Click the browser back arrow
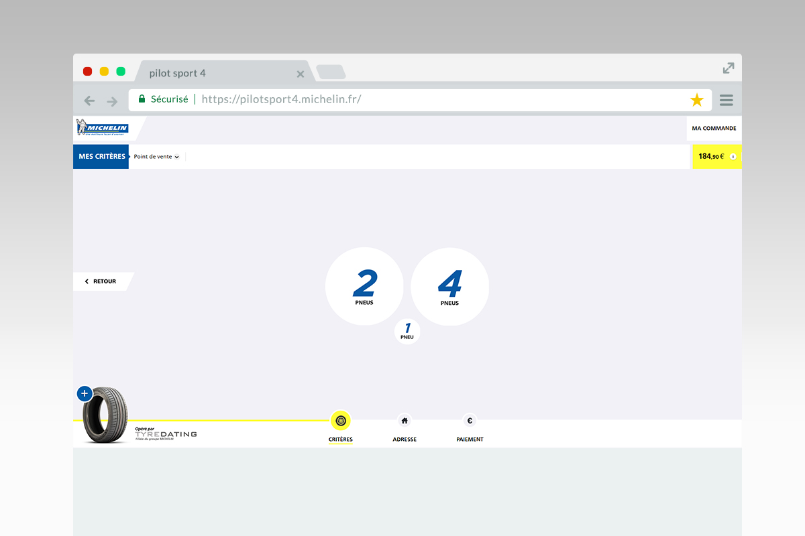 (89, 101)
